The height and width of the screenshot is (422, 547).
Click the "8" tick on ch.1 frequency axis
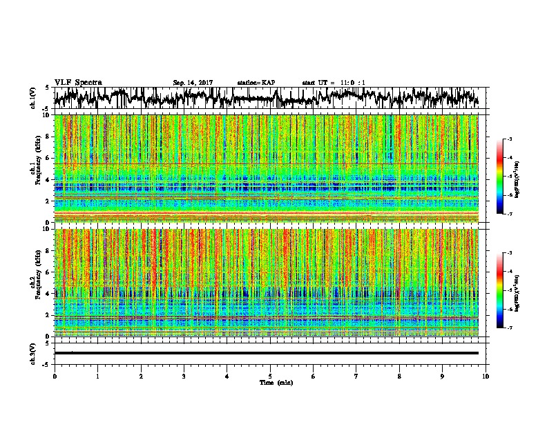tap(48, 137)
